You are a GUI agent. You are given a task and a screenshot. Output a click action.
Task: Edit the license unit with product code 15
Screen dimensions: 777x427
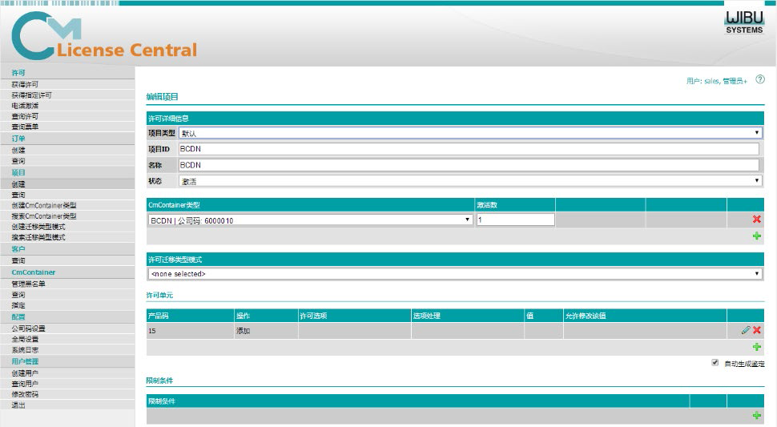point(746,330)
